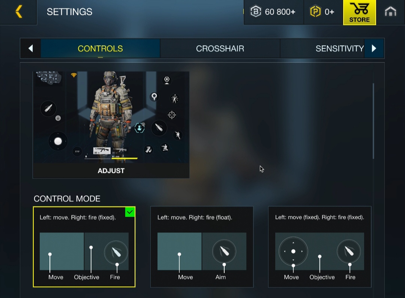Click the crosshair aim icon in preview
The width and height of the screenshot is (405, 298).
coord(172,115)
